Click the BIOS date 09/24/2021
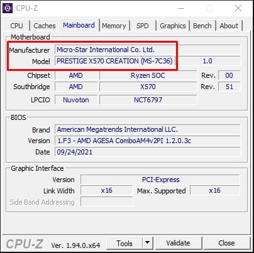The image size is (254, 253). click(147, 152)
